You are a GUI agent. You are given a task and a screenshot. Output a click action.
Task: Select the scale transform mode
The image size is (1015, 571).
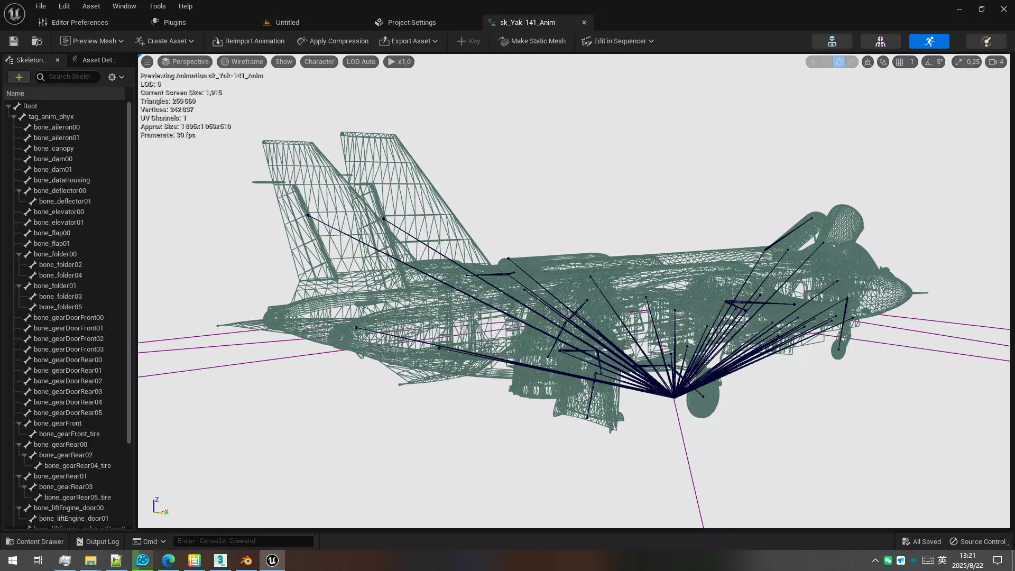click(851, 62)
